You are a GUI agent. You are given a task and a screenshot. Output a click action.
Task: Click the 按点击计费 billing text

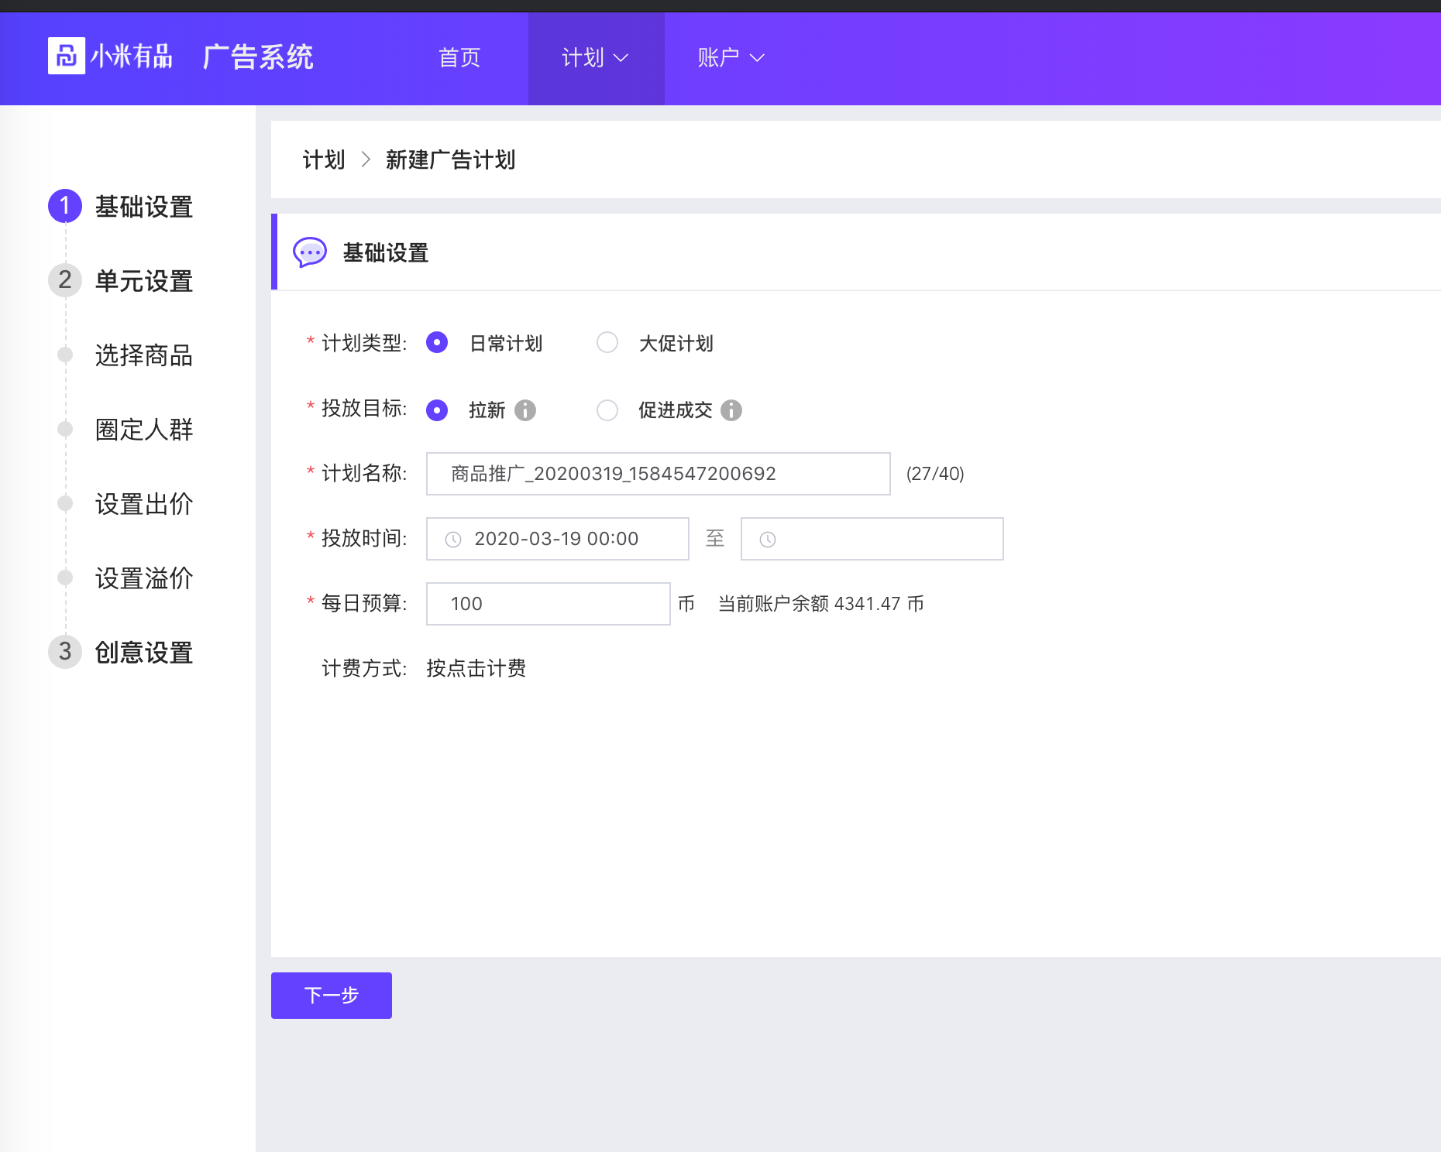point(476,668)
